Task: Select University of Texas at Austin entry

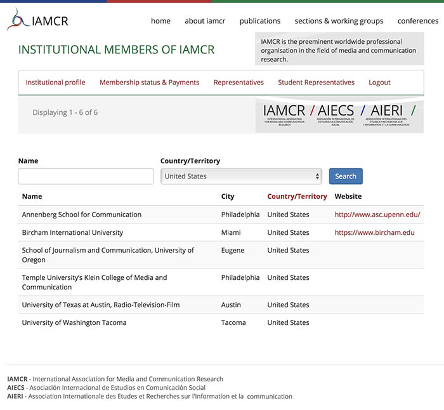Action: pyautogui.click(x=101, y=305)
